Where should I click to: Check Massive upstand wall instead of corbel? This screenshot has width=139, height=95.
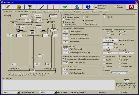pyautogui.click(x=64, y=59)
